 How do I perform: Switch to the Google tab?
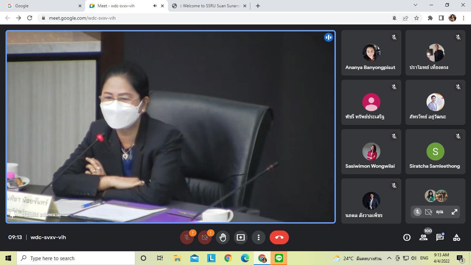[x=41, y=6]
